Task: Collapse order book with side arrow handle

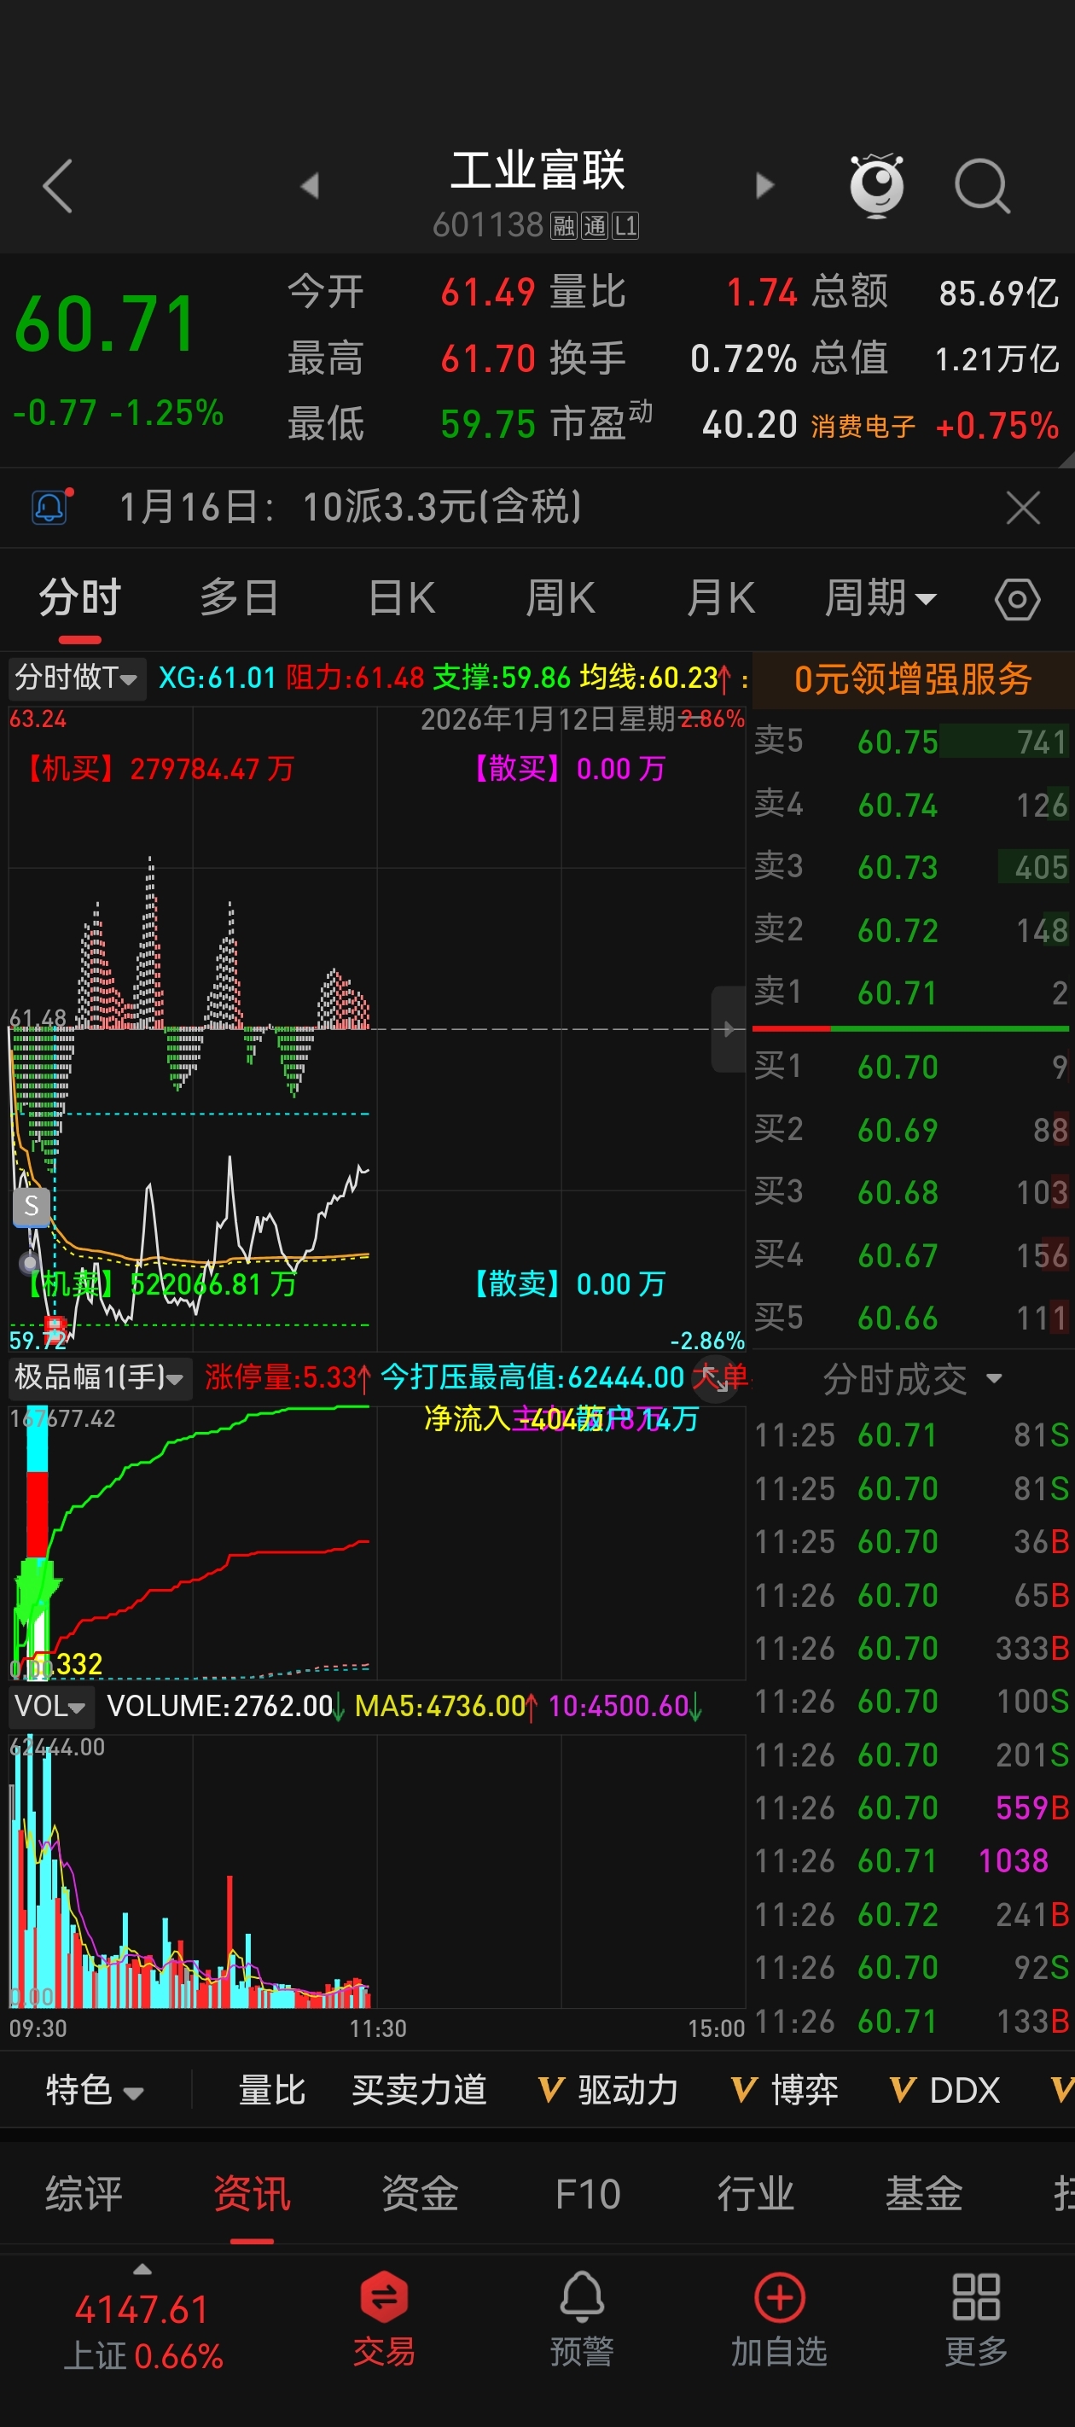Action: [x=729, y=1029]
